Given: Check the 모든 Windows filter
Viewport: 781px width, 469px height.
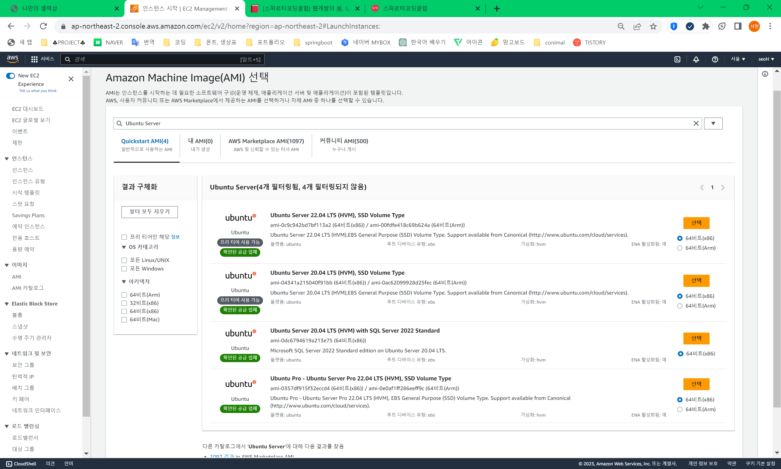Looking at the screenshot, I should [124, 269].
